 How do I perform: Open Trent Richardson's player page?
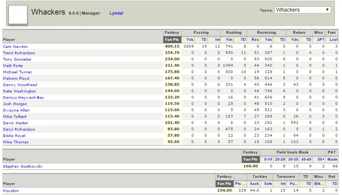tap(19, 53)
